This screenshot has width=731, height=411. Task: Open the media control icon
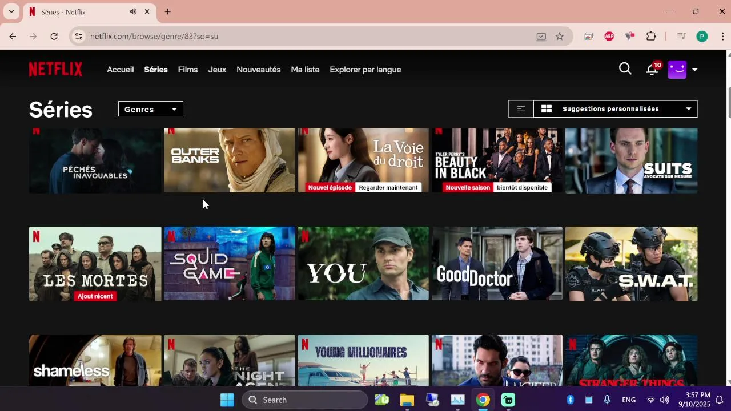(x=681, y=36)
